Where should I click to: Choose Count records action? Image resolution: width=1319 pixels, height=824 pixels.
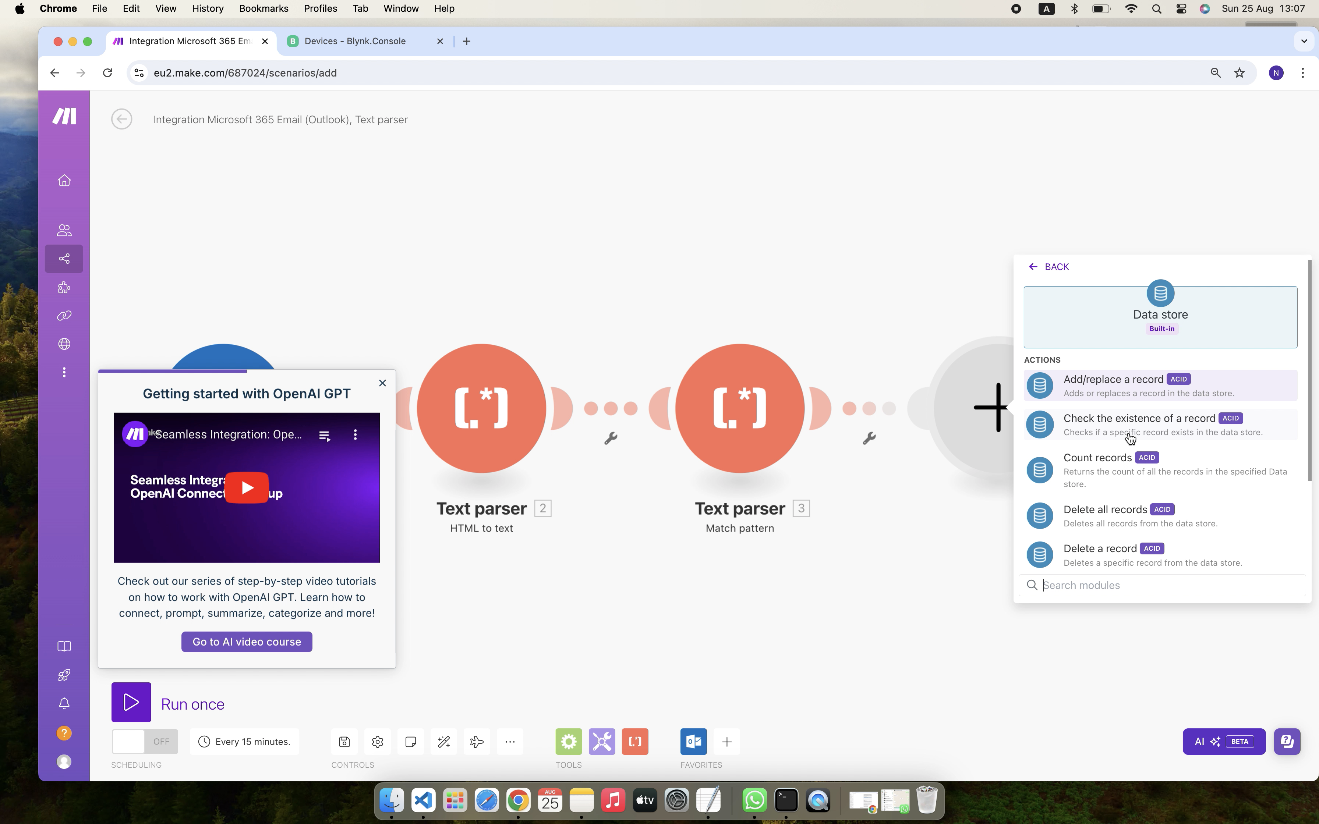1160,470
